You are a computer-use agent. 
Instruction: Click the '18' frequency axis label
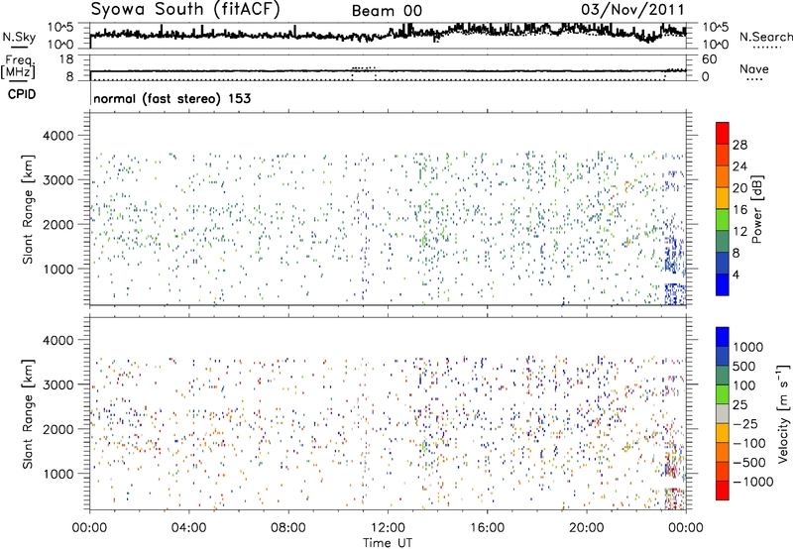66,59
